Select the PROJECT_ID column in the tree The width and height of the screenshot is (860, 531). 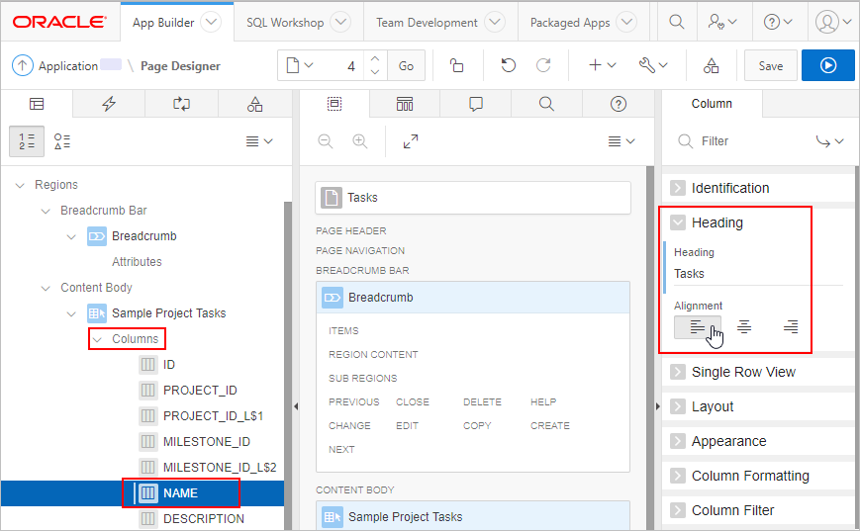tap(200, 391)
